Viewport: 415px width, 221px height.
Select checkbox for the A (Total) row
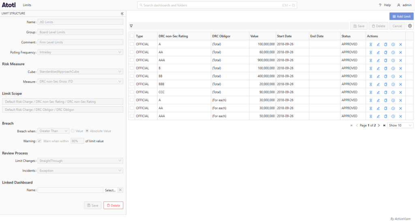coord(132,44)
